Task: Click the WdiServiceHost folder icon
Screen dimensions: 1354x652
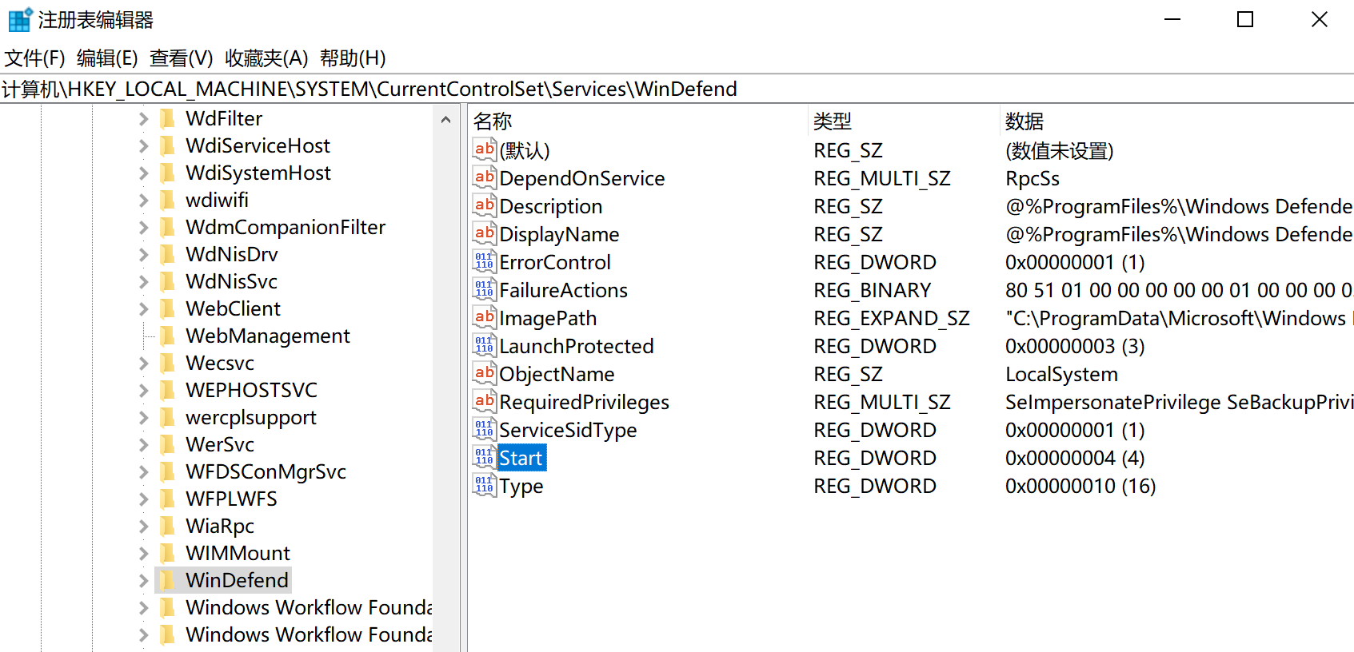Action: (x=168, y=145)
